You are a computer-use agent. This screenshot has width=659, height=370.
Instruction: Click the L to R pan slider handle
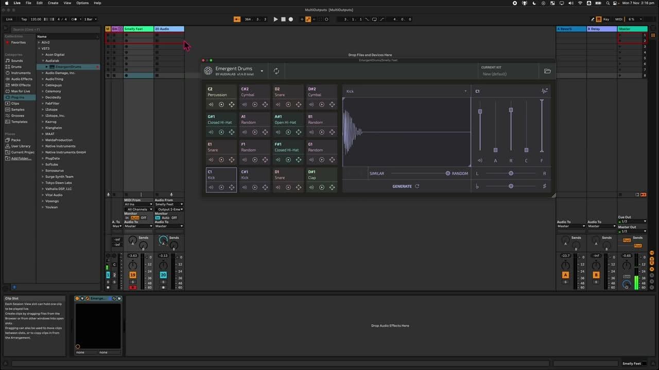click(x=511, y=173)
